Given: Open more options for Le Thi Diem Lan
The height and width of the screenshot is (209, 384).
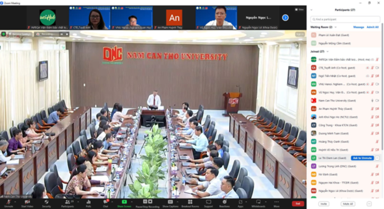Looking at the screenshot, I should click(x=377, y=158).
